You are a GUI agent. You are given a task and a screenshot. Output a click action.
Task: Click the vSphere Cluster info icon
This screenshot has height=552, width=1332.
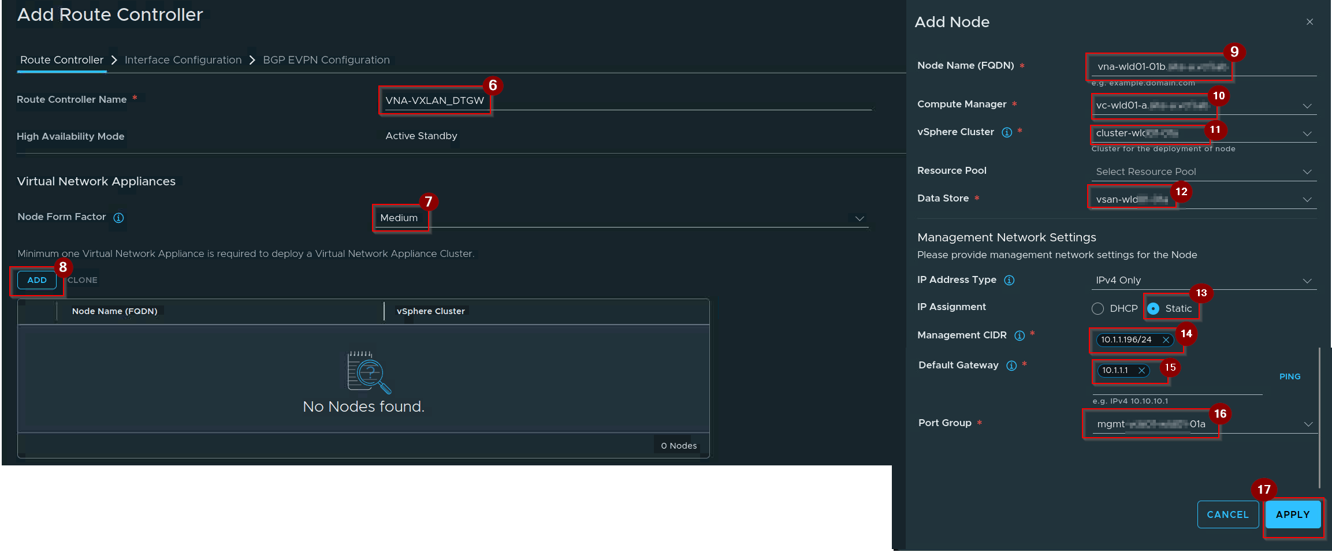click(1007, 132)
